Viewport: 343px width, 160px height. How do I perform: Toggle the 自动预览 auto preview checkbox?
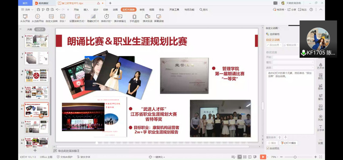(268, 148)
